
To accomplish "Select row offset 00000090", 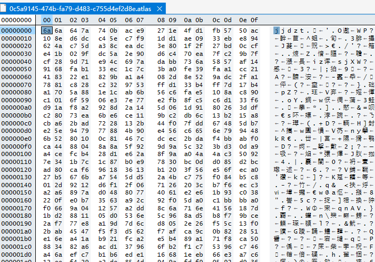I will tap(16, 100).
